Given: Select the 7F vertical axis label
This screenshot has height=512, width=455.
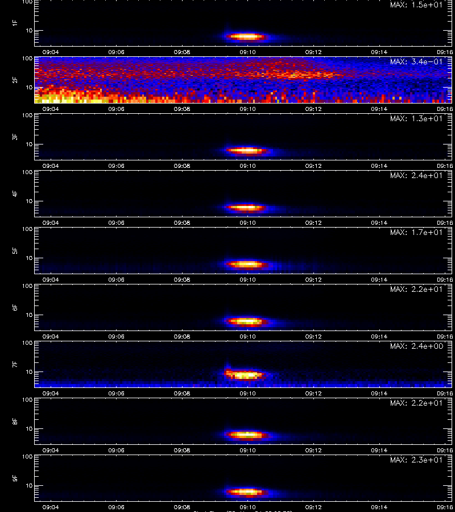Looking at the screenshot, I should pos(15,364).
